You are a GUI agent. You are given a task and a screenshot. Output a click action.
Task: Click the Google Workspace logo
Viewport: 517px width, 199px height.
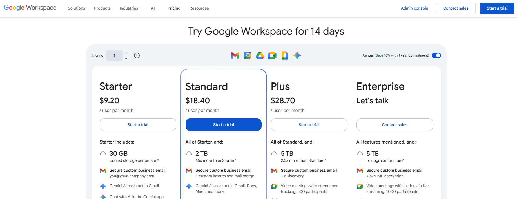(x=30, y=8)
